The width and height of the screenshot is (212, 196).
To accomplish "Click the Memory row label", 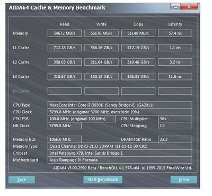I will (21, 33).
